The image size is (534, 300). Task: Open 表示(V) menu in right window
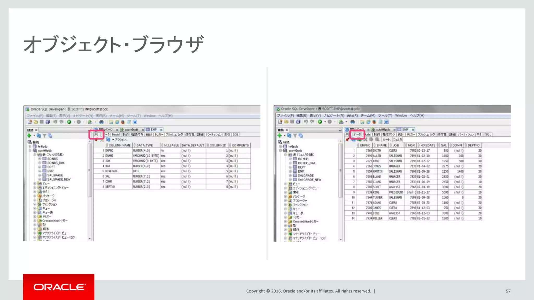click(x=315, y=115)
